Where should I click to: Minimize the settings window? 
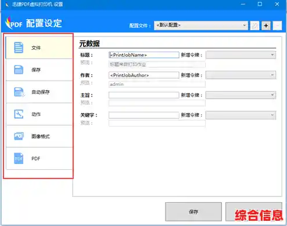point(243,4)
